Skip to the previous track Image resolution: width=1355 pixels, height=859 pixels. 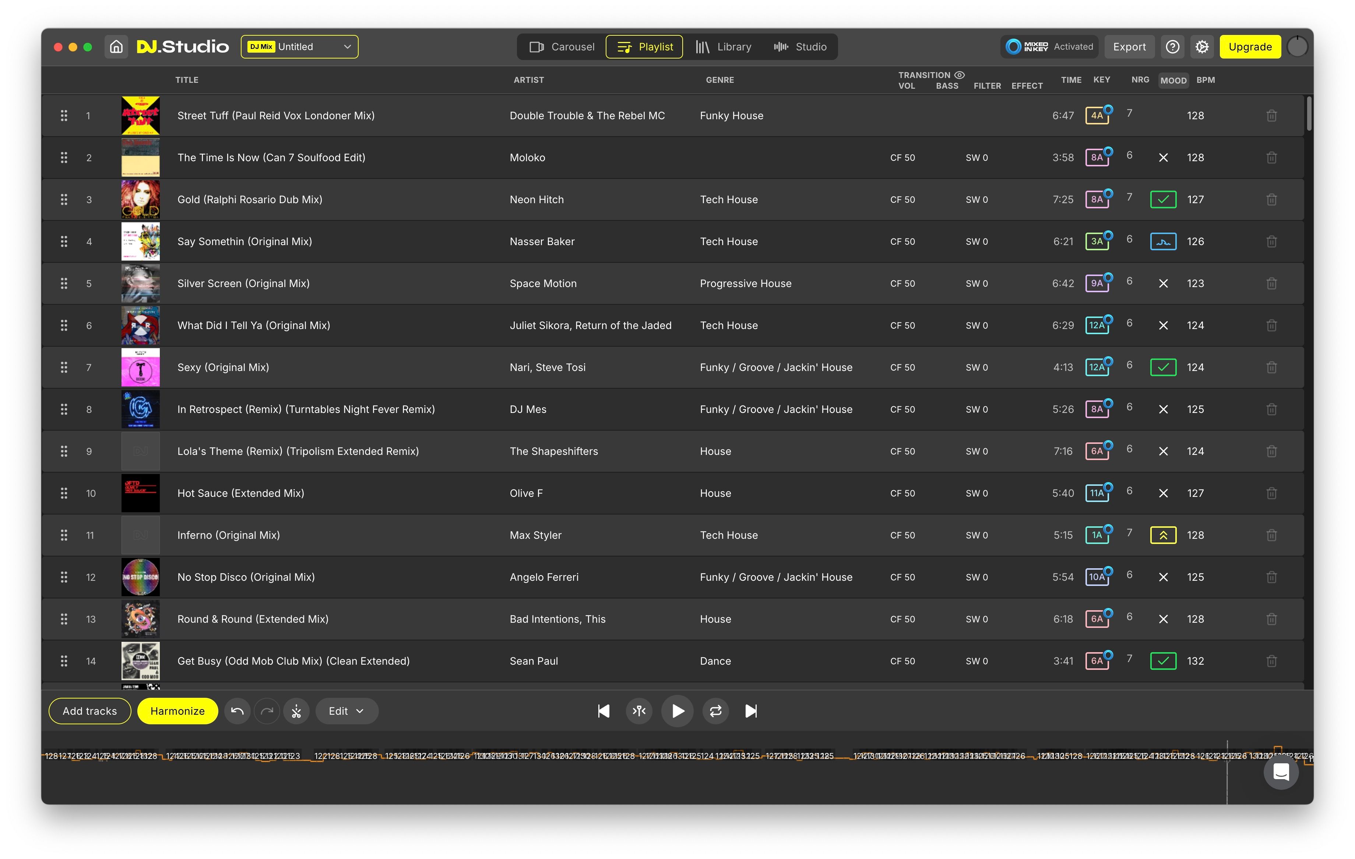603,711
